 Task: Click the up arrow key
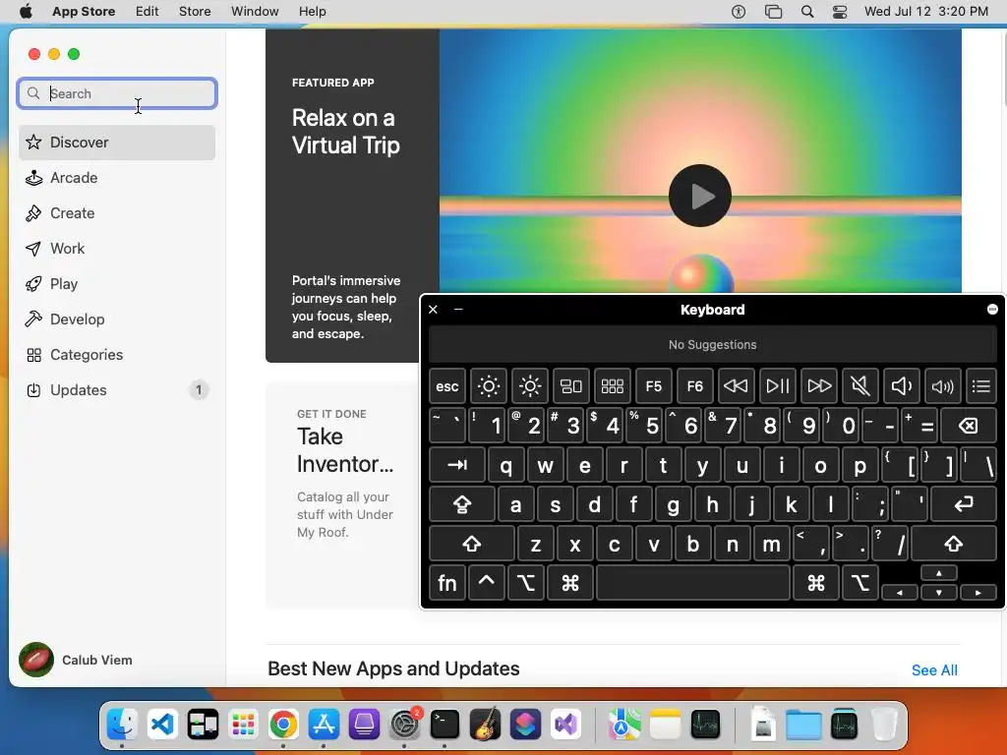pyautogui.click(x=939, y=573)
